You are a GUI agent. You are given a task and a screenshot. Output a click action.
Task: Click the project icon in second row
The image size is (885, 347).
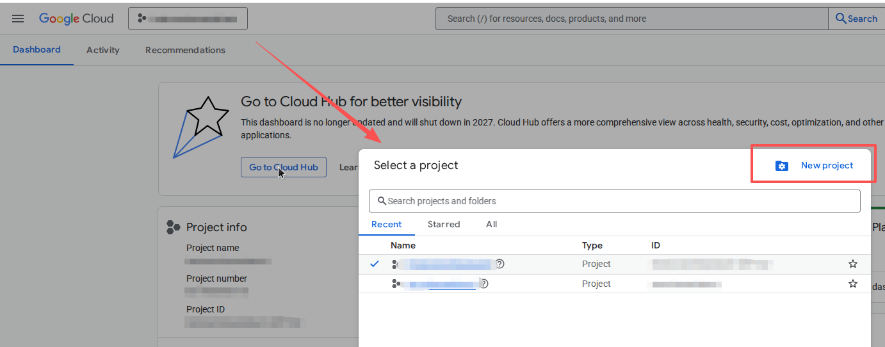(x=396, y=284)
